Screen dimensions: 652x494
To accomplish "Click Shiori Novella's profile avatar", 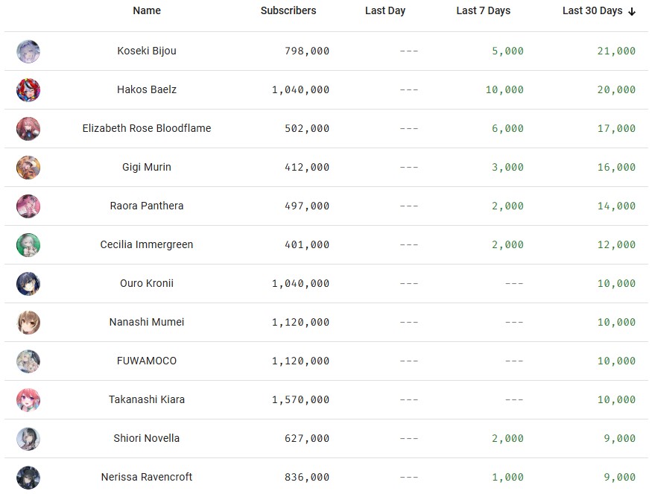I will [28, 439].
